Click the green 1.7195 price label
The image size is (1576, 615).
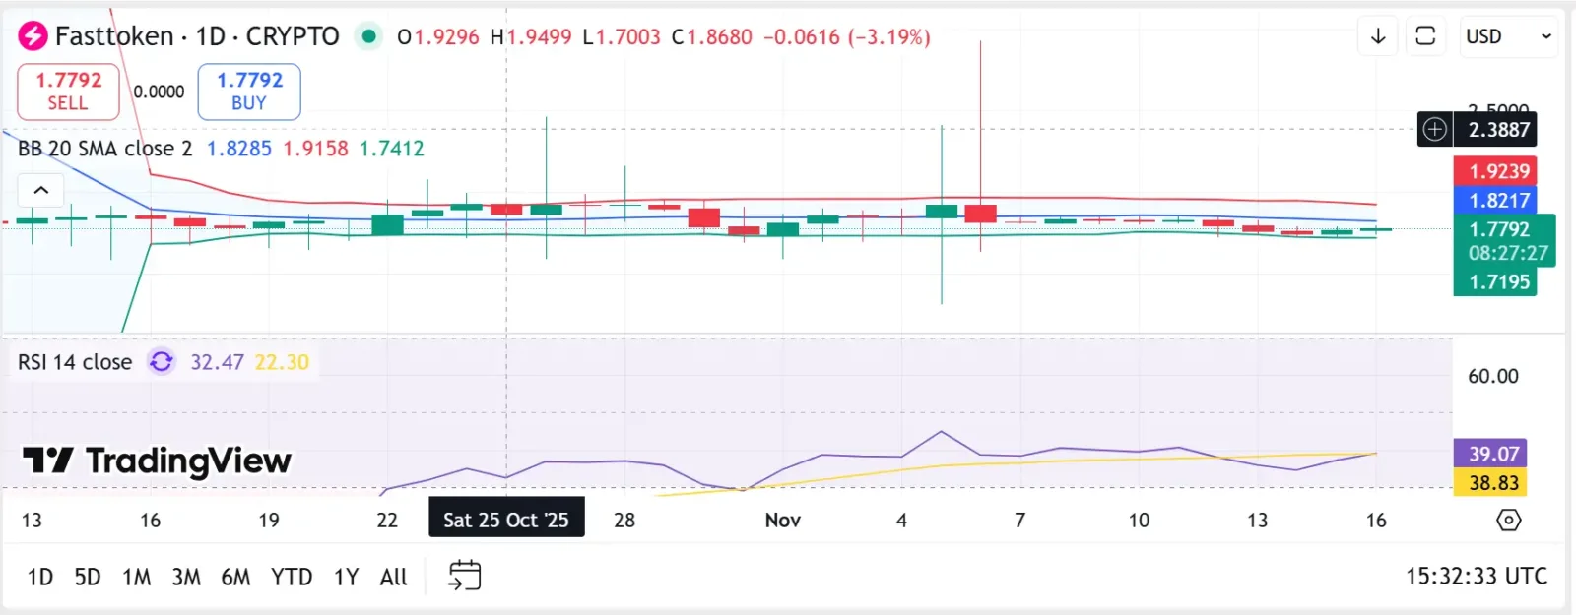[x=1495, y=281]
